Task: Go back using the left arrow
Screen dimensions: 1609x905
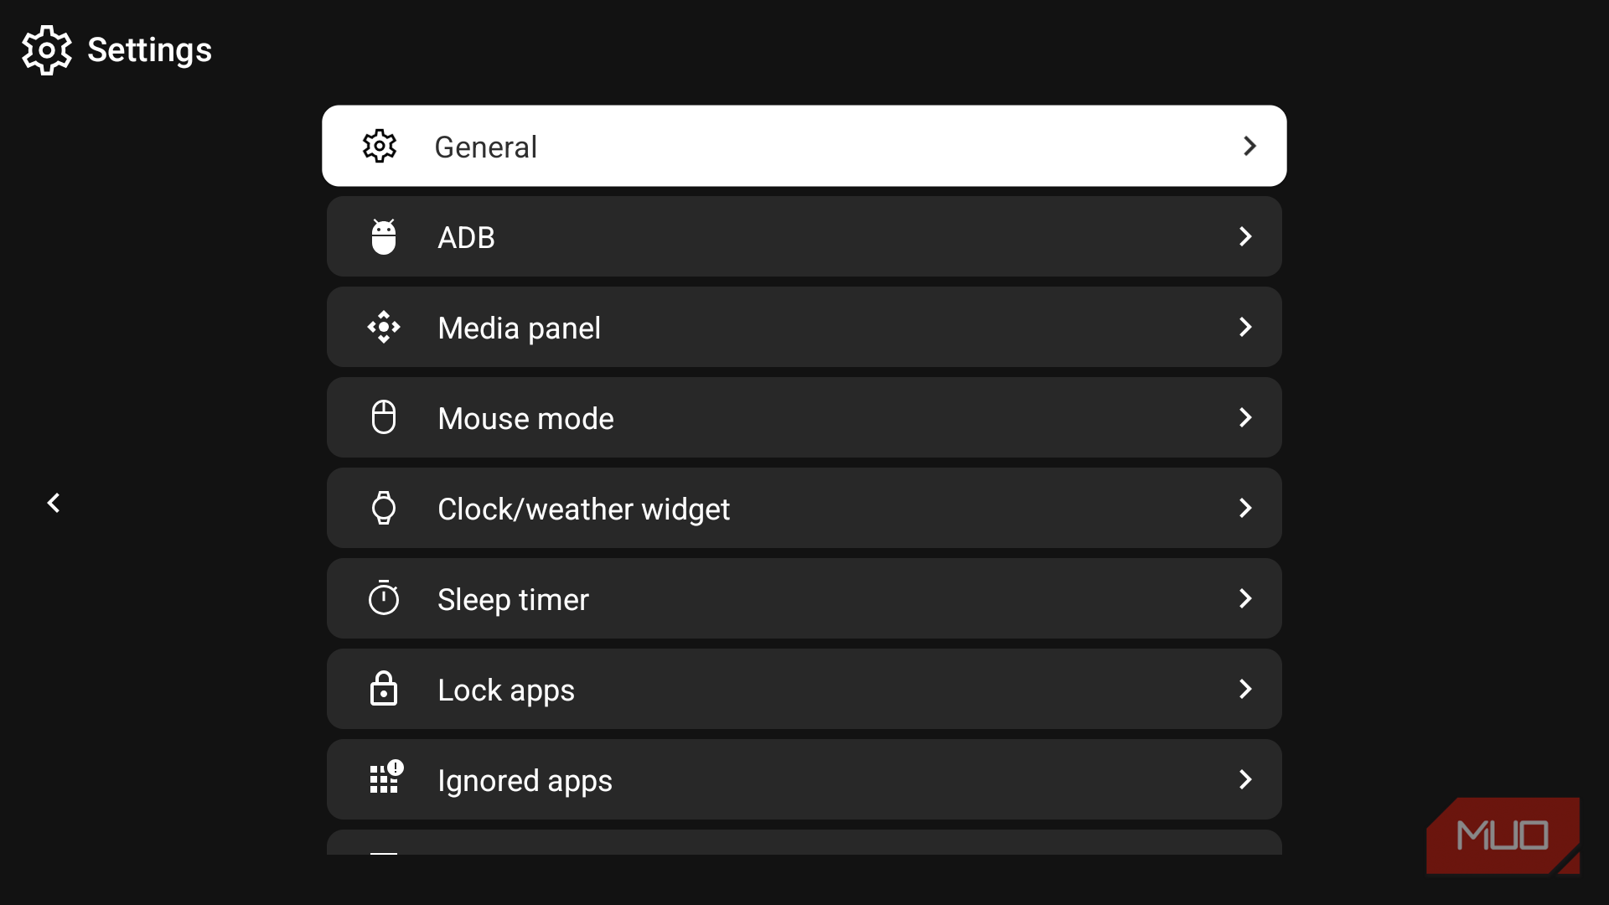Action: click(54, 503)
